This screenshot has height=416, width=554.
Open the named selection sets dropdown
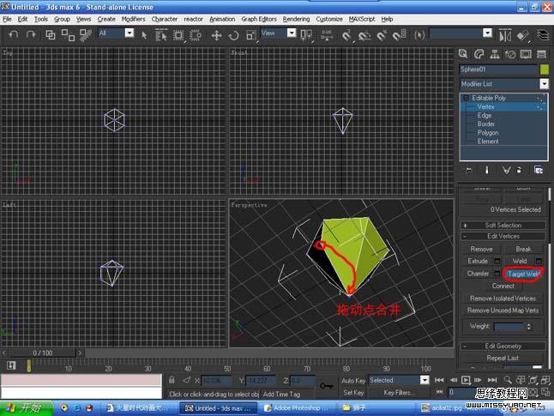pyautogui.click(x=487, y=33)
